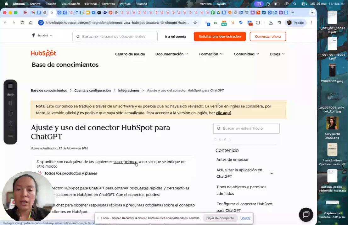Open a new browser tab
Image resolution: width=348 pixels, height=225 pixels.
pos(293,13)
